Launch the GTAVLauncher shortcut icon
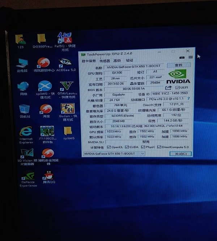Viewport: 217px width, 241px height. click(x=67, y=86)
